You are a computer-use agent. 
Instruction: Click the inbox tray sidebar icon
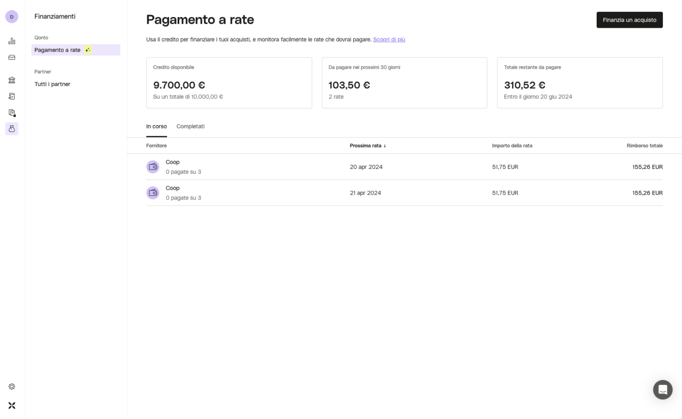[12, 57]
